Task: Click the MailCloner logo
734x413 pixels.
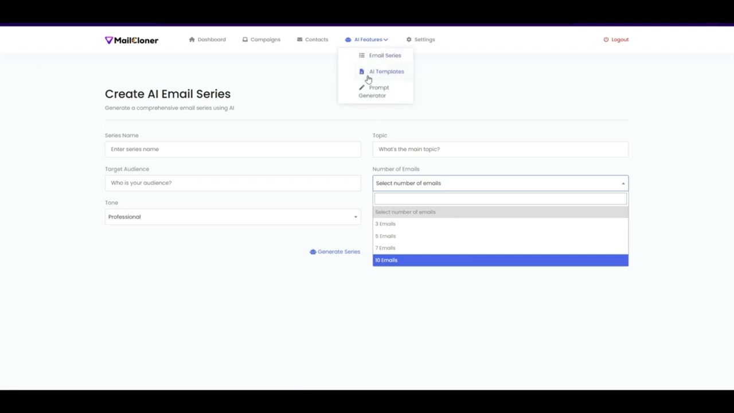Action: point(131,40)
